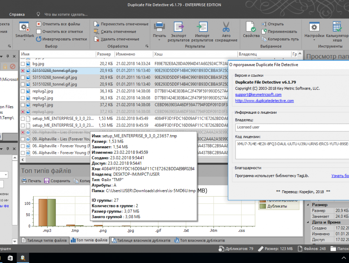Click Open (Открыть) in Выбранное group
Image resolution: width=349 pixels, height=263 pixels.
(x=273, y=24)
